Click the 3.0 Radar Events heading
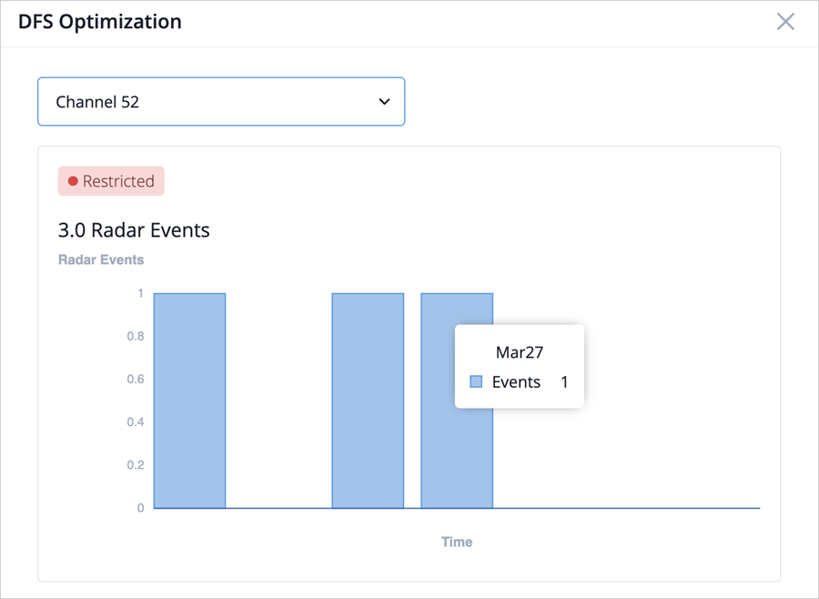This screenshot has height=599, width=819. point(134,230)
